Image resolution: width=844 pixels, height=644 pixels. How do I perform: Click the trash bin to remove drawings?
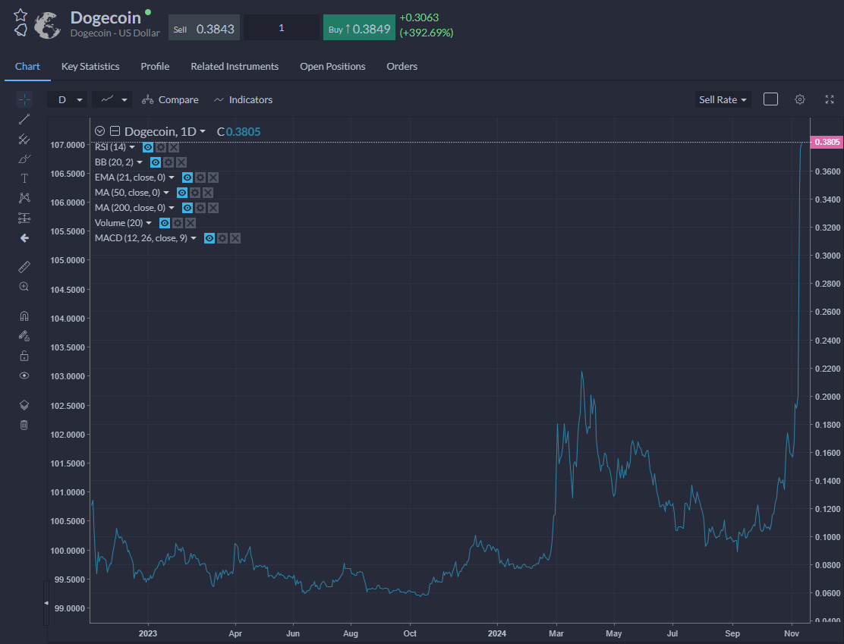pos(24,425)
